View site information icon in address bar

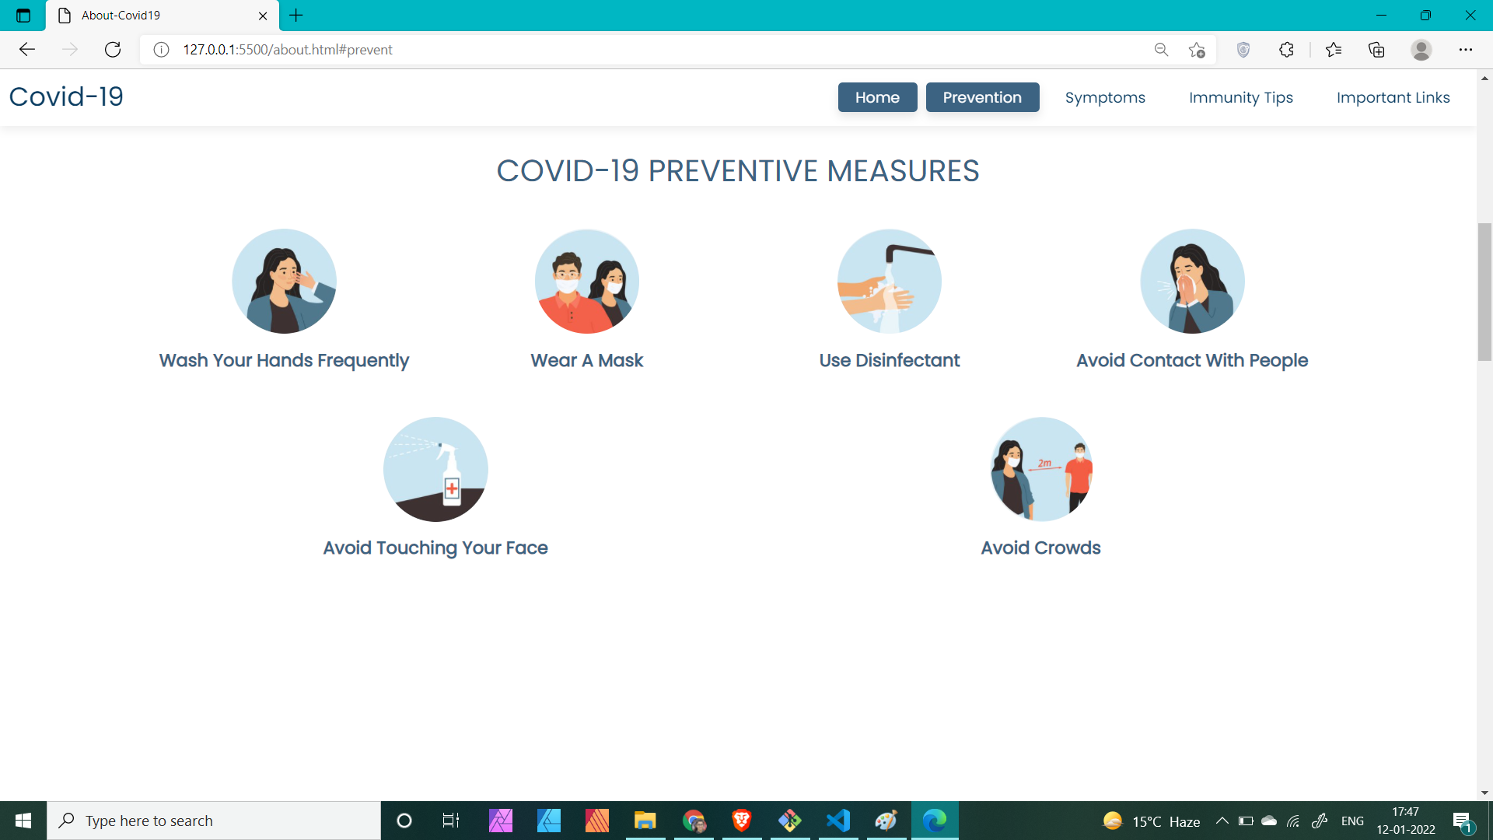click(x=161, y=50)
